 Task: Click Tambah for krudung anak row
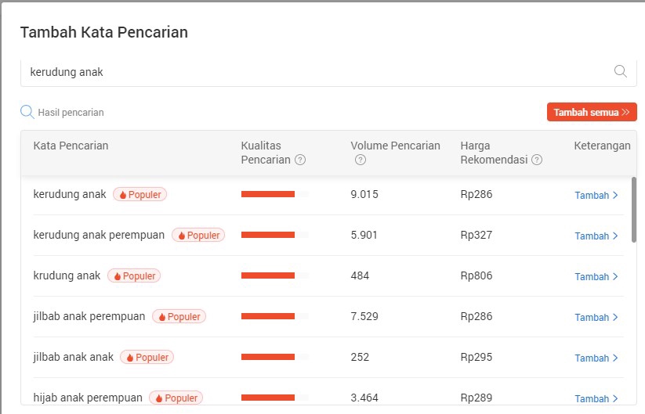(x=596, y=276)
